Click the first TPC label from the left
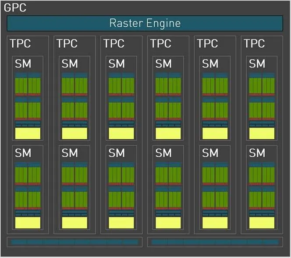Screen dimensions: 291x258 (20, 43)
